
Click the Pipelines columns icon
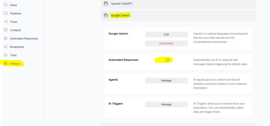point(6,13)
